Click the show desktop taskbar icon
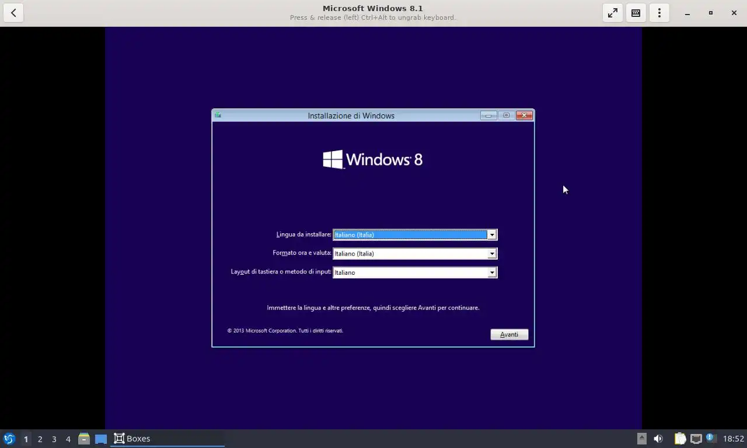Screen dimensions: 747x448 pyautogui.click(x=101, y=439)
